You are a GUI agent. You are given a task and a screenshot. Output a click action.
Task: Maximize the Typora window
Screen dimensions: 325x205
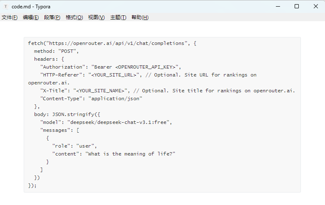coord(297,6)
